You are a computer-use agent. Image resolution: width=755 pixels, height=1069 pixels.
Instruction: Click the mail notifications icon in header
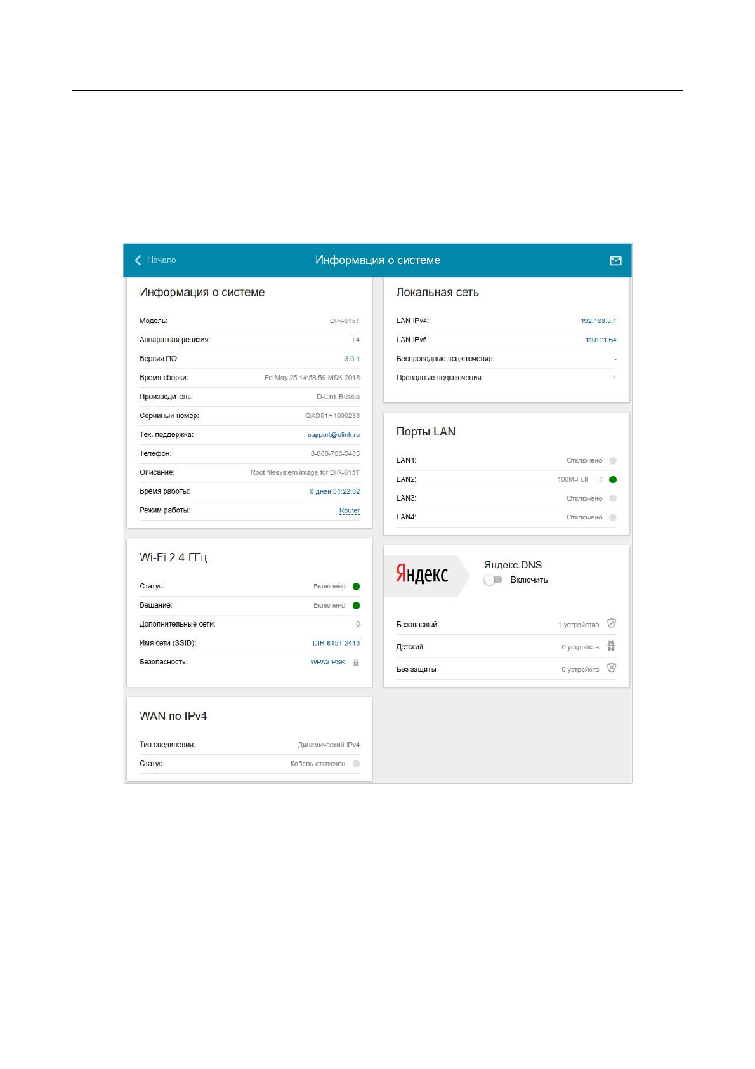[615, 261]
